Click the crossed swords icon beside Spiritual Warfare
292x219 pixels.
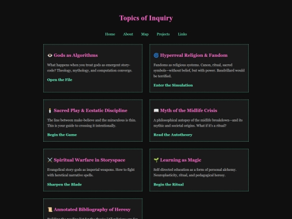(50, 160)
